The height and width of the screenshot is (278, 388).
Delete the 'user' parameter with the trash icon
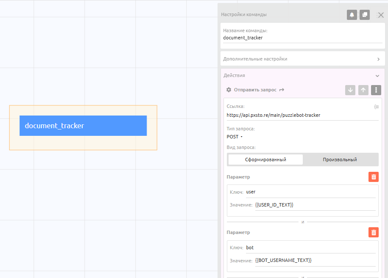(x=373, y=177)
